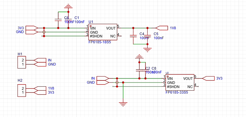Viewport: 246px width, 117px height.
Task: Click the ground symbol above capacitors C2 and C8
Action: point(139,56)
